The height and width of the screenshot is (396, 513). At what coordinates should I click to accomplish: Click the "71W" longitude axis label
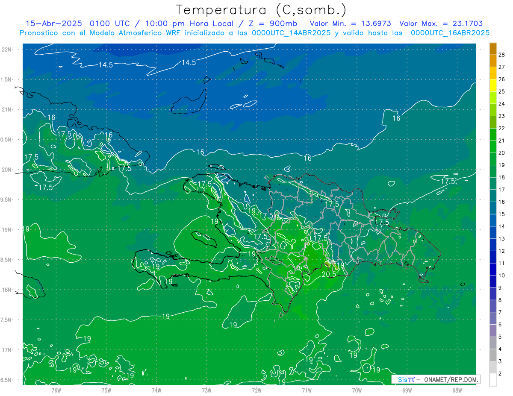(307, 390)
